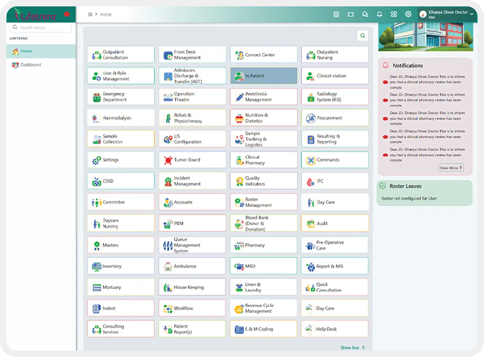Image resolution: width=484 pixels, height=357 pixels.
Task: Open the settings gear in header
Action: 408,14
